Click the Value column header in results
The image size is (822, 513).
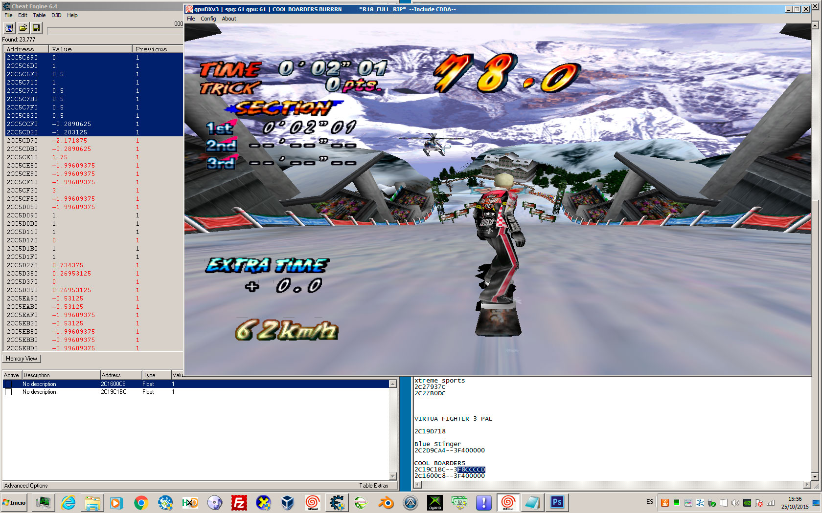point(90,49)
